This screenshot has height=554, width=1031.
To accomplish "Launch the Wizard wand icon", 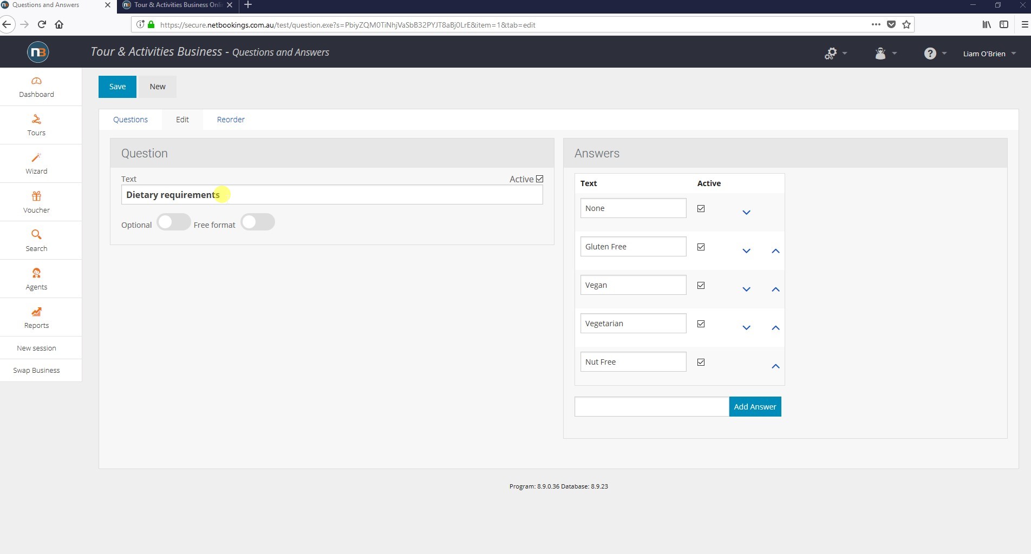I will (x=36, y=158).
